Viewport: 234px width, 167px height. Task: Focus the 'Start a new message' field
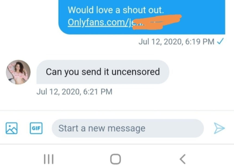(128, 128)
